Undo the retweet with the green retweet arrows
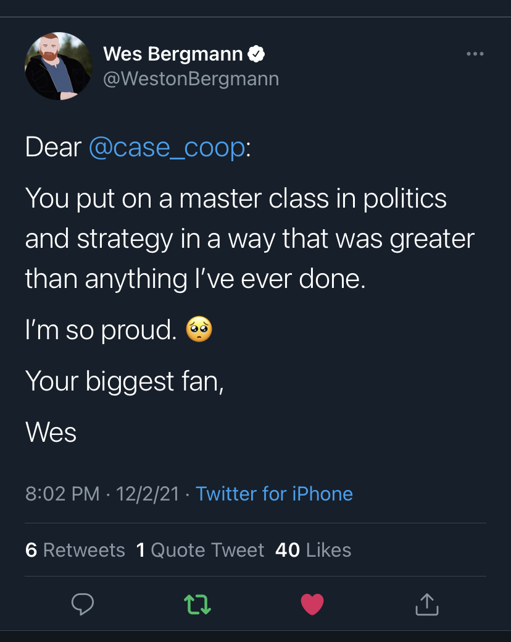The width and height of the screenshot is (511, 642). (197, 604)
